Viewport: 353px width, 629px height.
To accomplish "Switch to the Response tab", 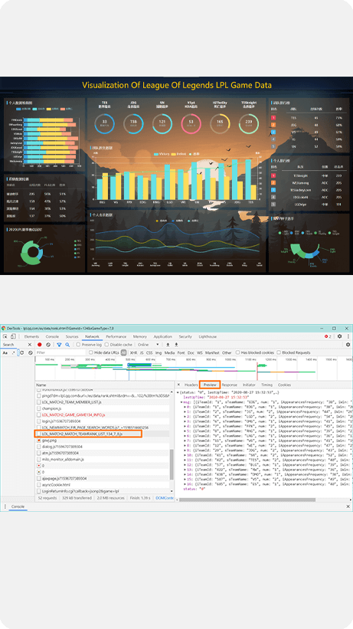I will [230, 385].
